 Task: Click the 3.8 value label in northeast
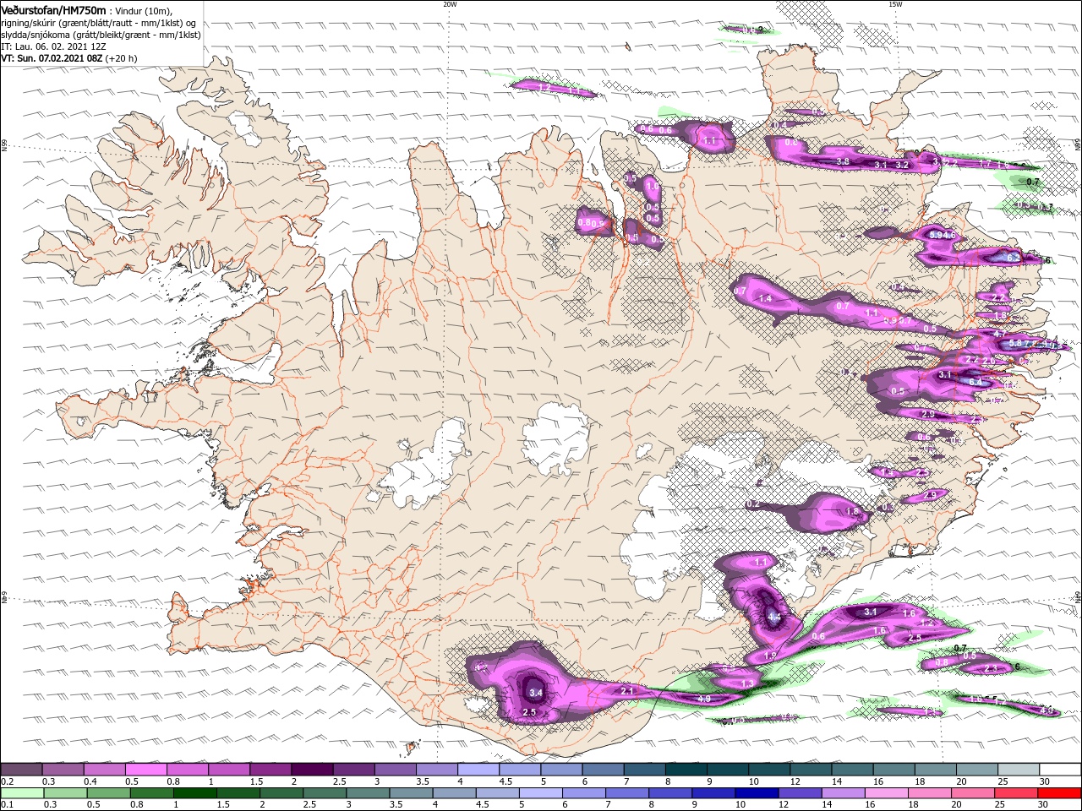click(x=843, y=161)
